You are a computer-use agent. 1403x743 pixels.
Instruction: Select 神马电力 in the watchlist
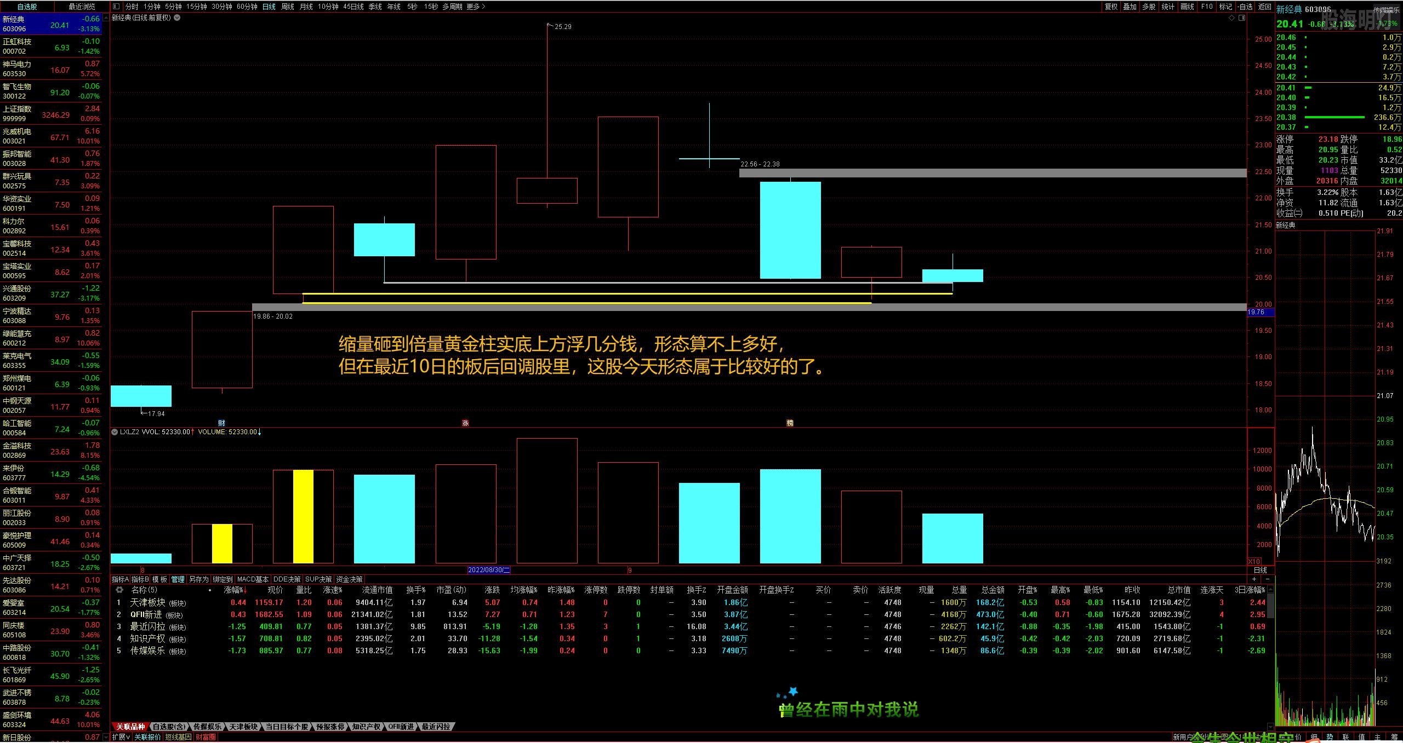[x=51, y=69]
